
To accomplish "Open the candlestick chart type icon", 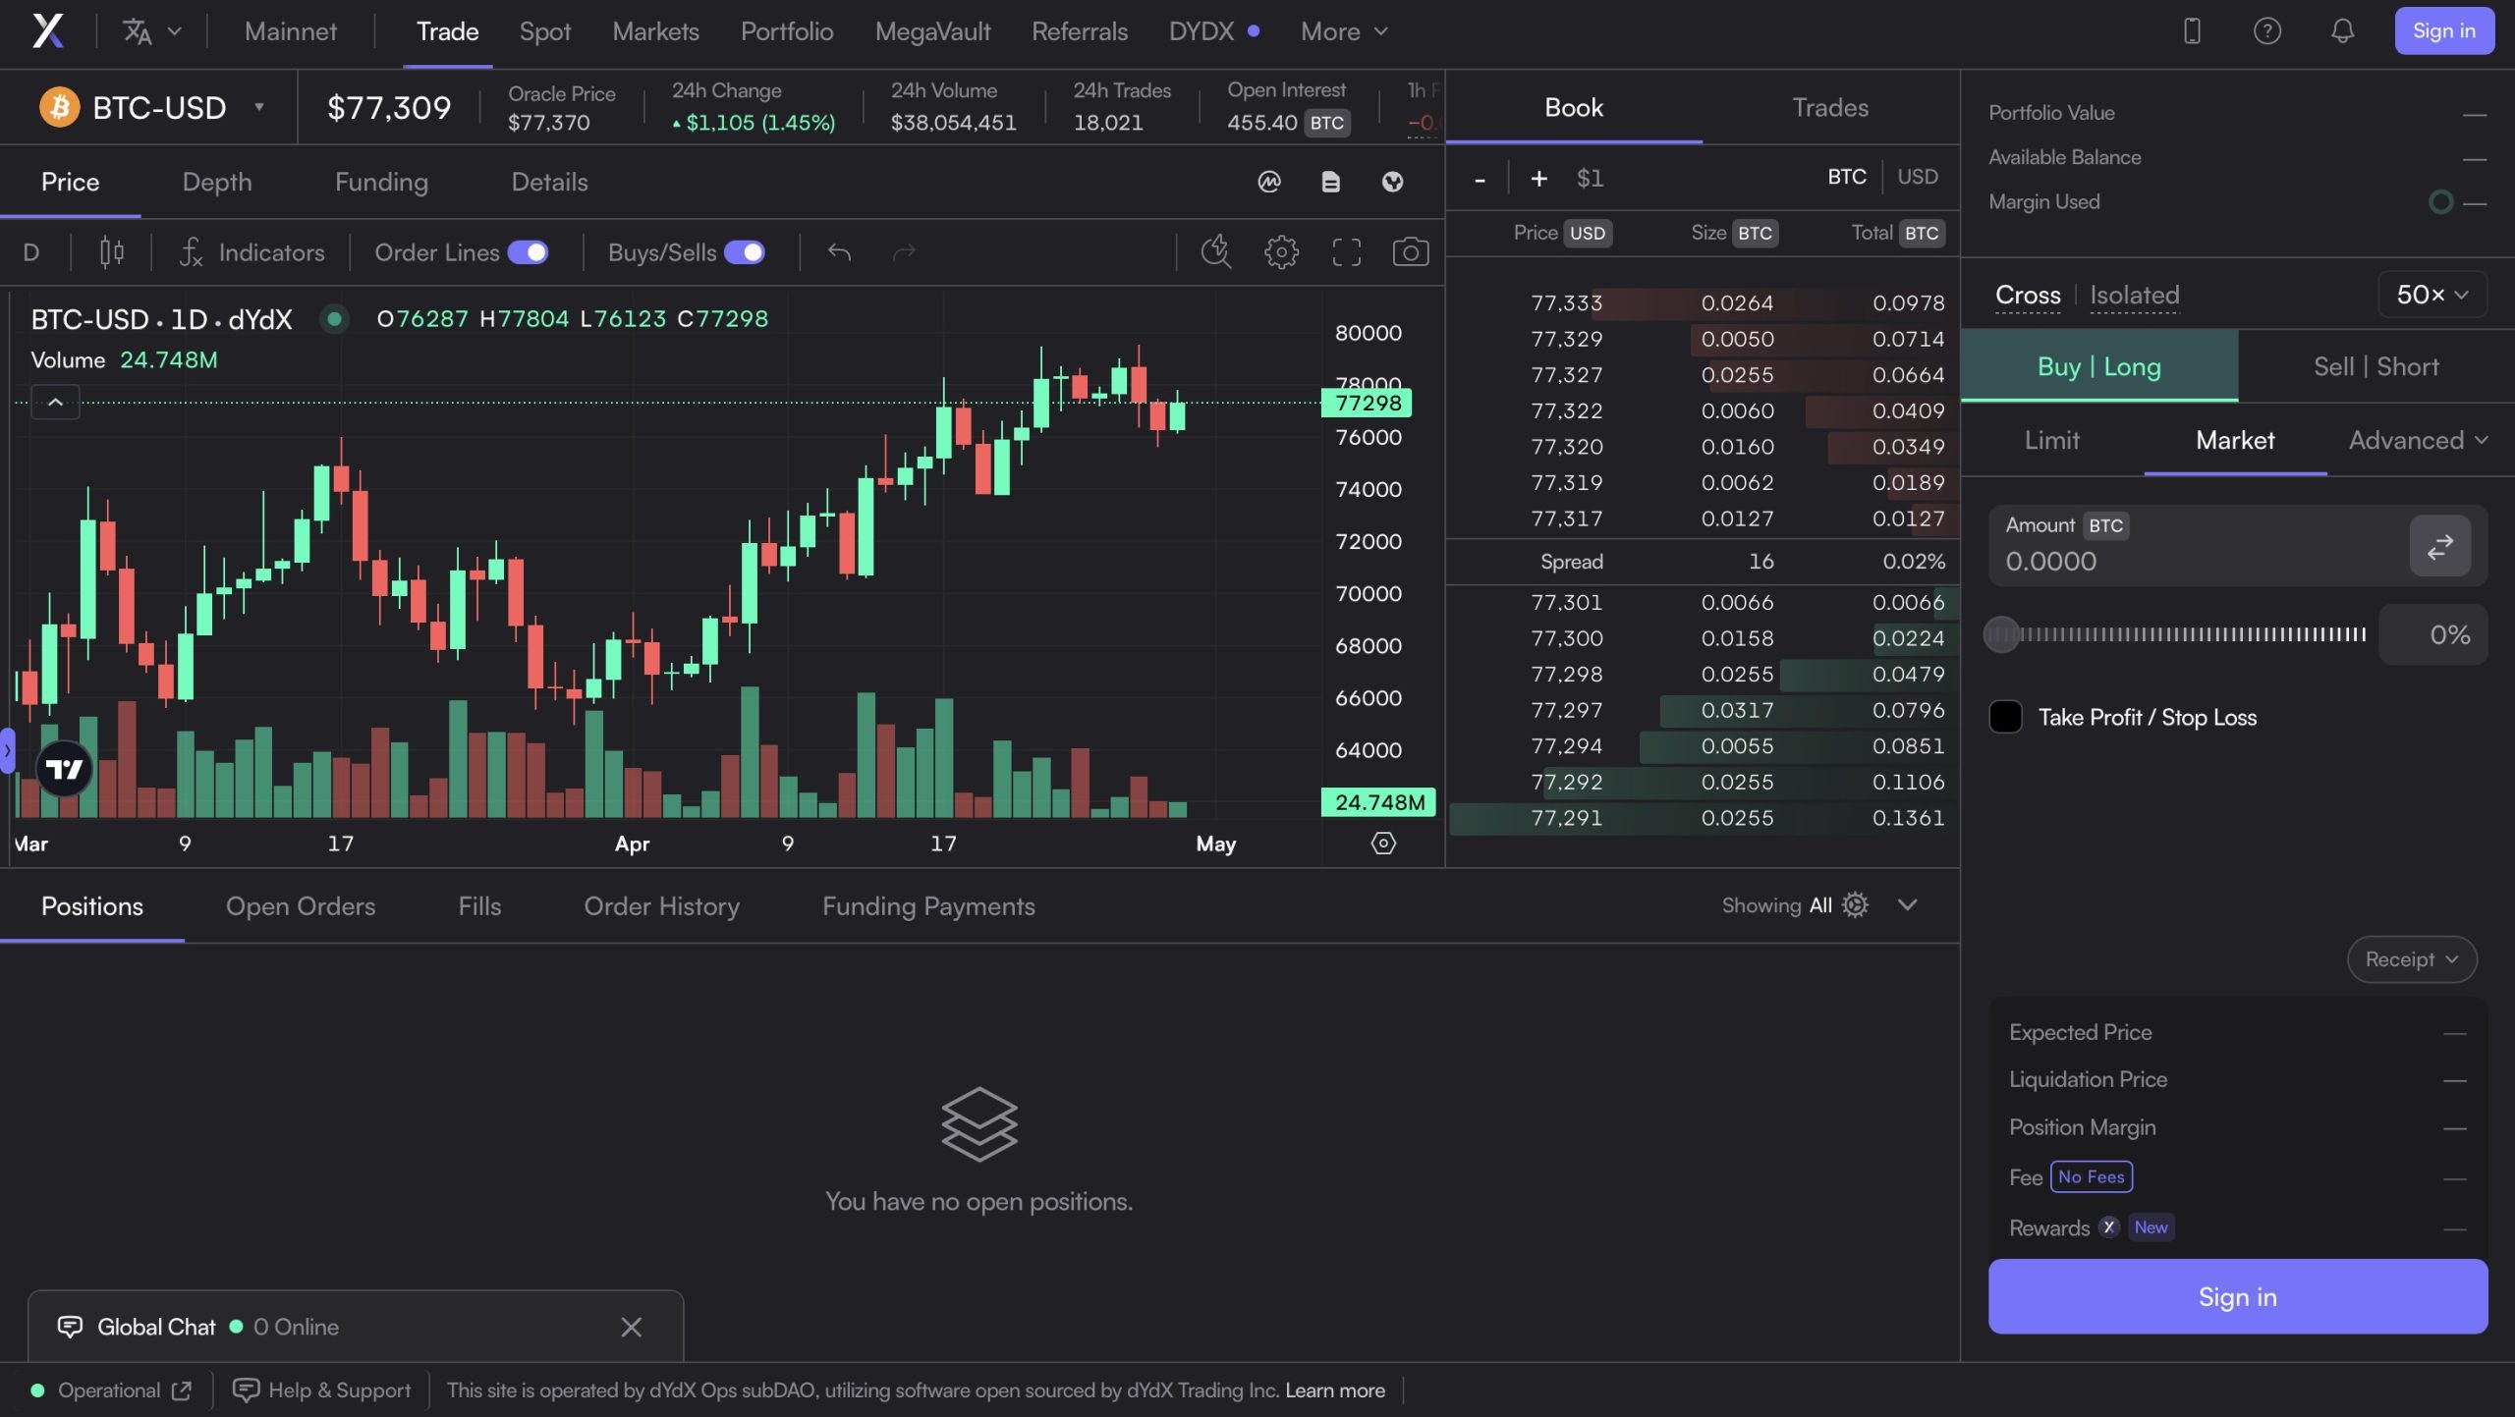I will (x=111, y=252).
